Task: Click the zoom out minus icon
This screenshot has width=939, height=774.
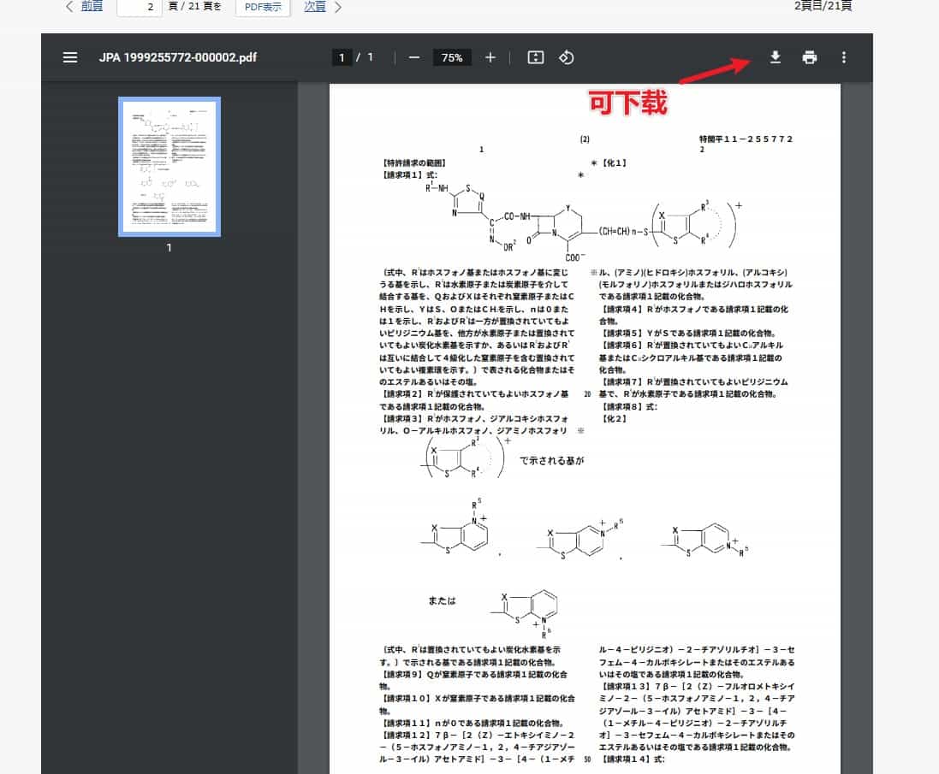Action: (413, 57)
